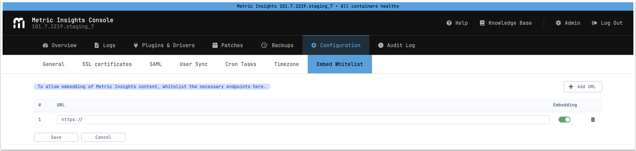Switch to Plugins & Drivers tab

pos(164,45)
